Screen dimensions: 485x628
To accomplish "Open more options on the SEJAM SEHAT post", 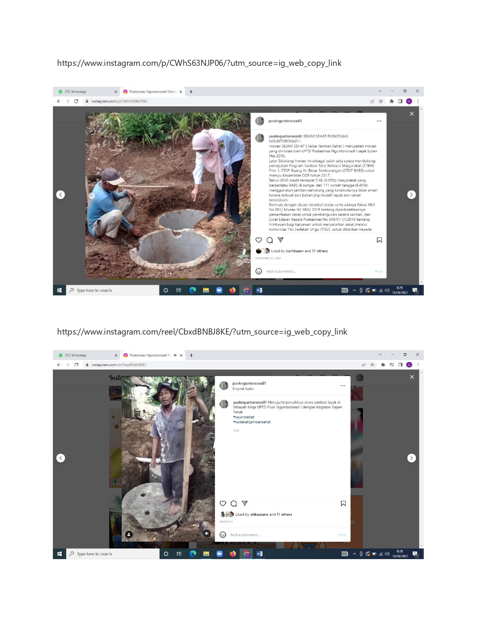I will coord(379,121).
